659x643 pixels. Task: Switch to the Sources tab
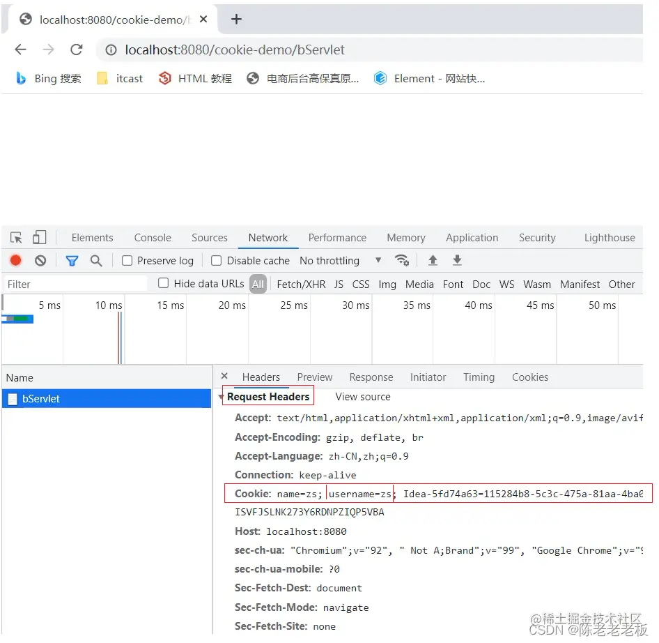(x=209, y=238)
